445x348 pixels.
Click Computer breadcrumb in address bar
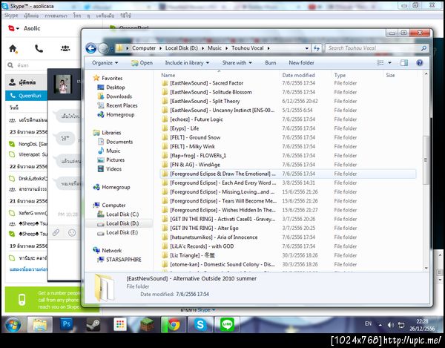[144, 48]
